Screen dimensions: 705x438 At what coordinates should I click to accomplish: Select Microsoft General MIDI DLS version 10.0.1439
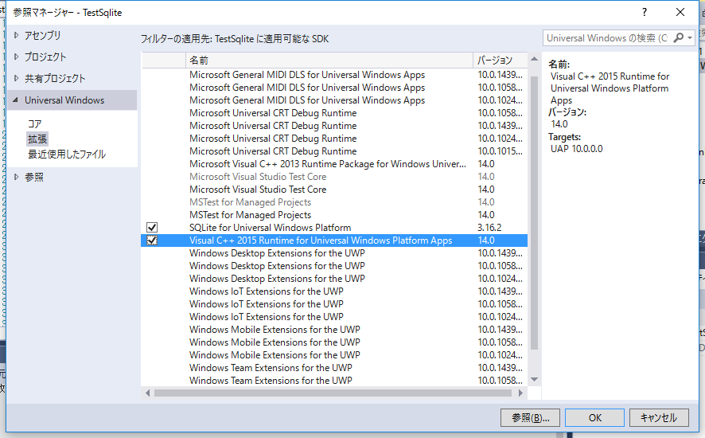pyautogui.click(x=334, y=75)
